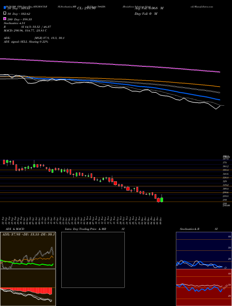232x306 pixels.
Task: Click the MACD values line in the legend
Action: (x=25, y=31)
